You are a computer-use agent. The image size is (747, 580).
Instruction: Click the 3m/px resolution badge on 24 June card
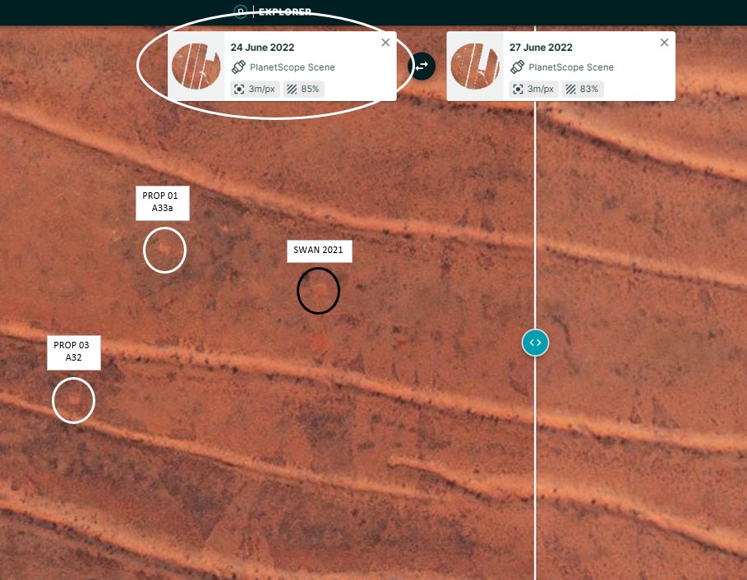(x=255, y=89)
